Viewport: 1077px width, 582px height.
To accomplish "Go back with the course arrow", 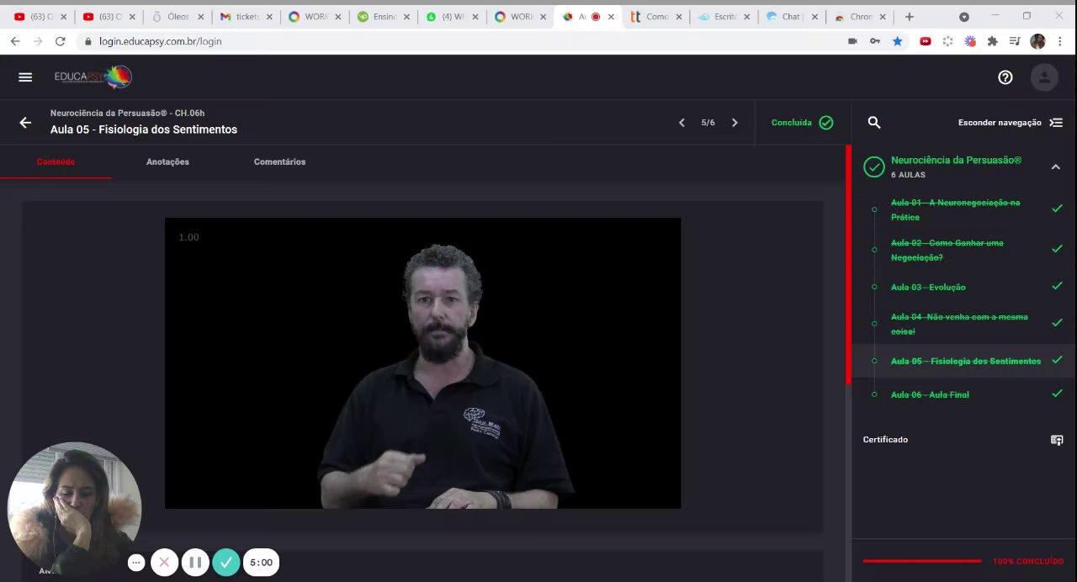I will 25,123.
